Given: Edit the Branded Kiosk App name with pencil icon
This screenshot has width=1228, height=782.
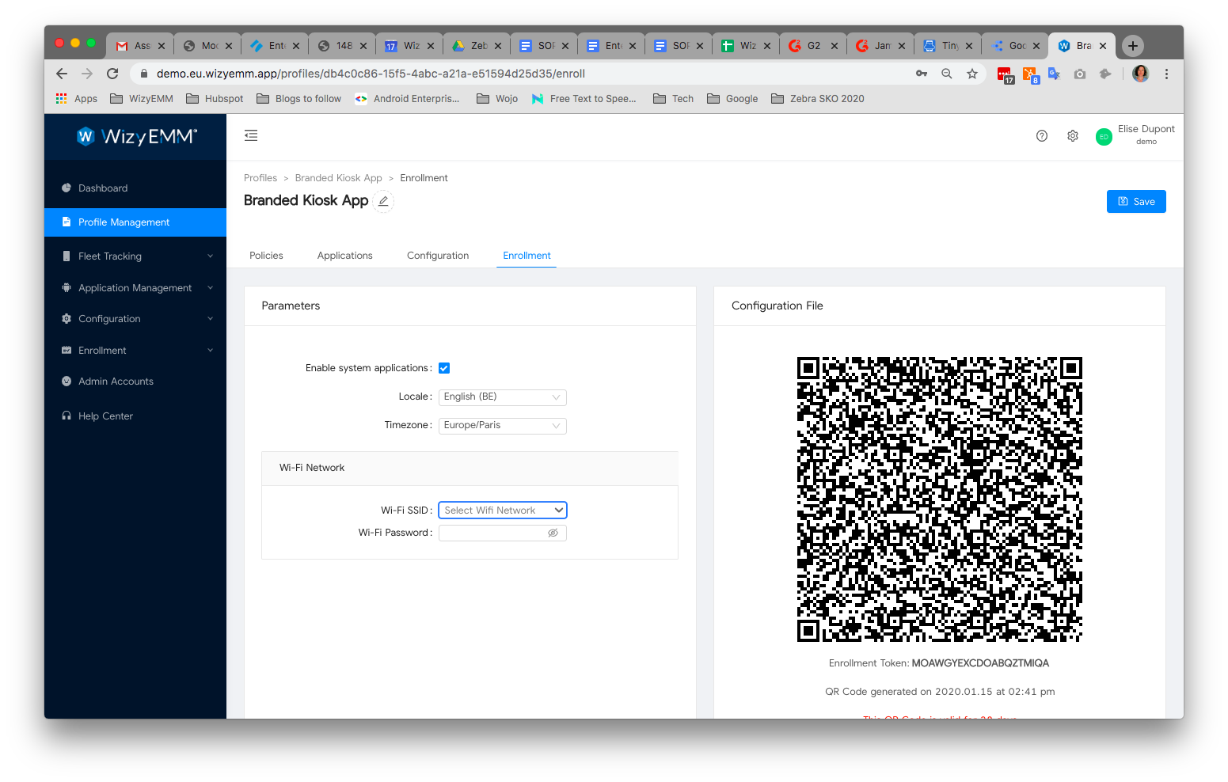Looking at the screenshot, I should 383,201.
